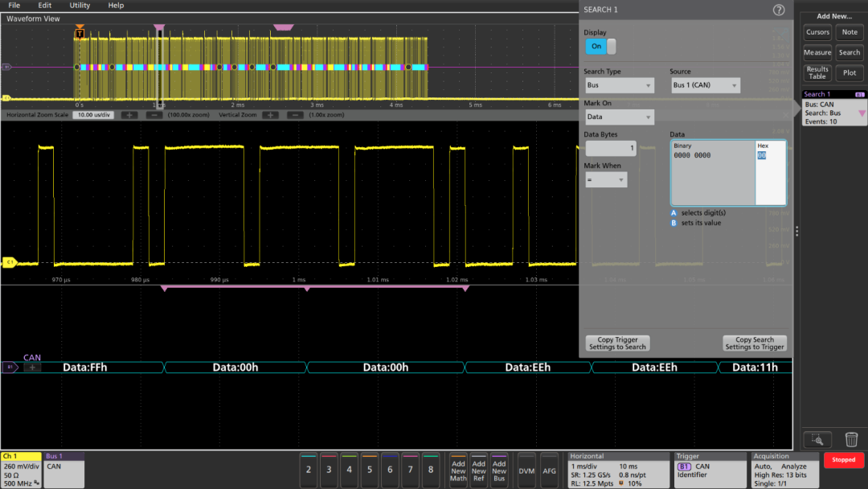The height and width of the screenshot is (489, 868).
Task: Click the Data Bytes input field
Action: [610, 148]
